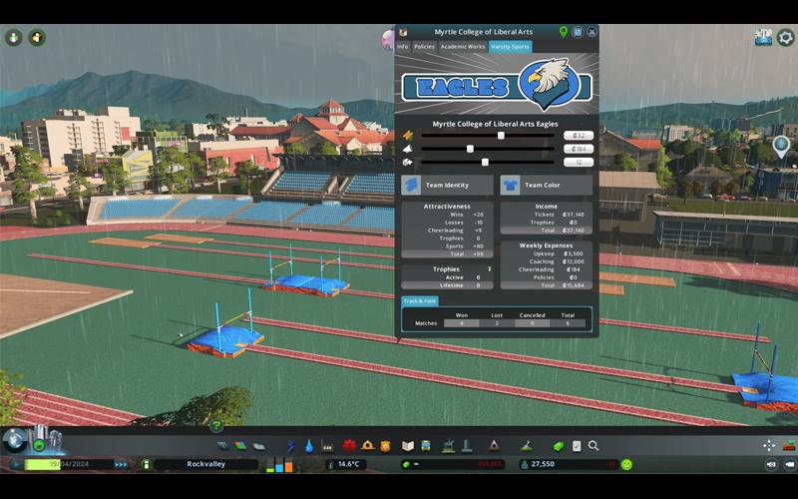Click the magnifying glass in toolbar
The width and height of the screenshot is (798, 499).
[594, 446]
